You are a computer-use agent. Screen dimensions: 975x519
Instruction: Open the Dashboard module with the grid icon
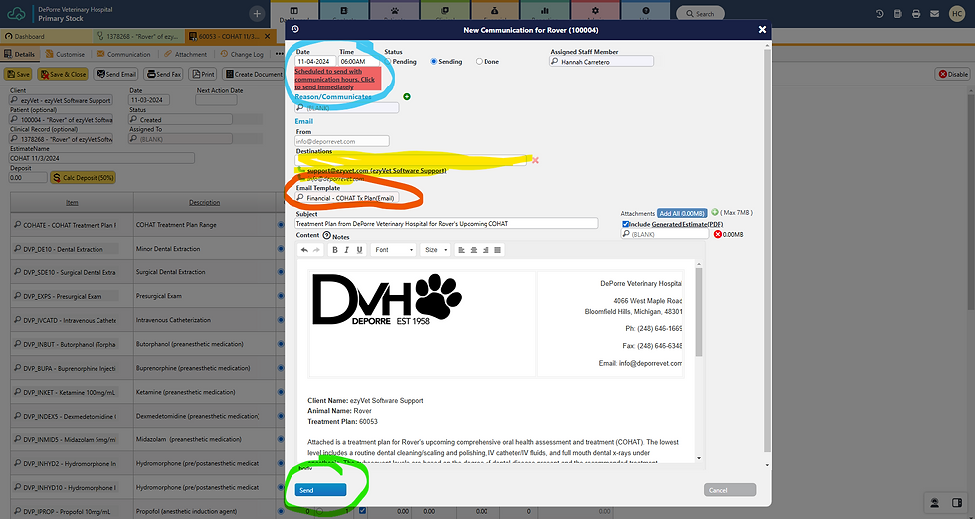point(294,11)
